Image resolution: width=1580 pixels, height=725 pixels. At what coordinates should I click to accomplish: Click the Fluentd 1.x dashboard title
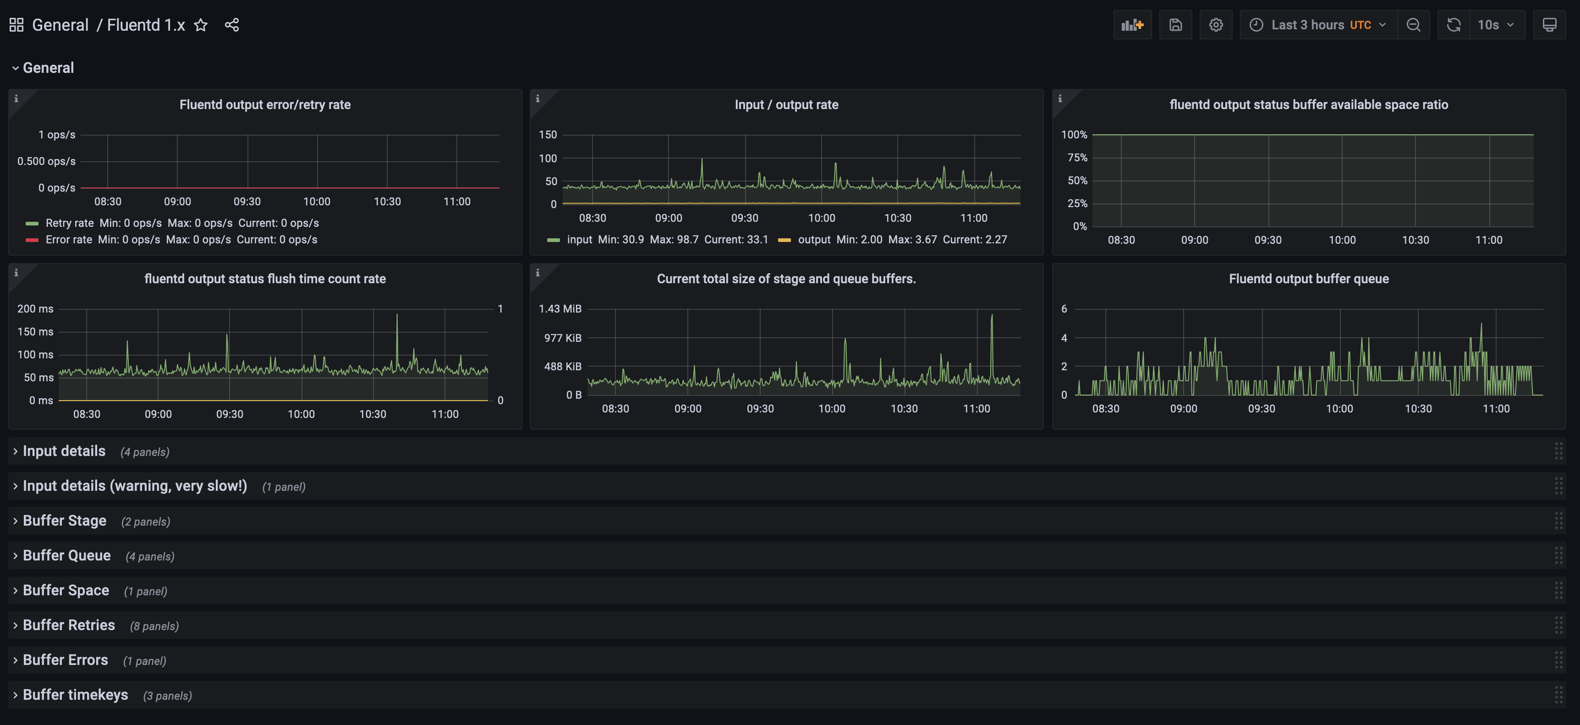click(x=146, y=25)
